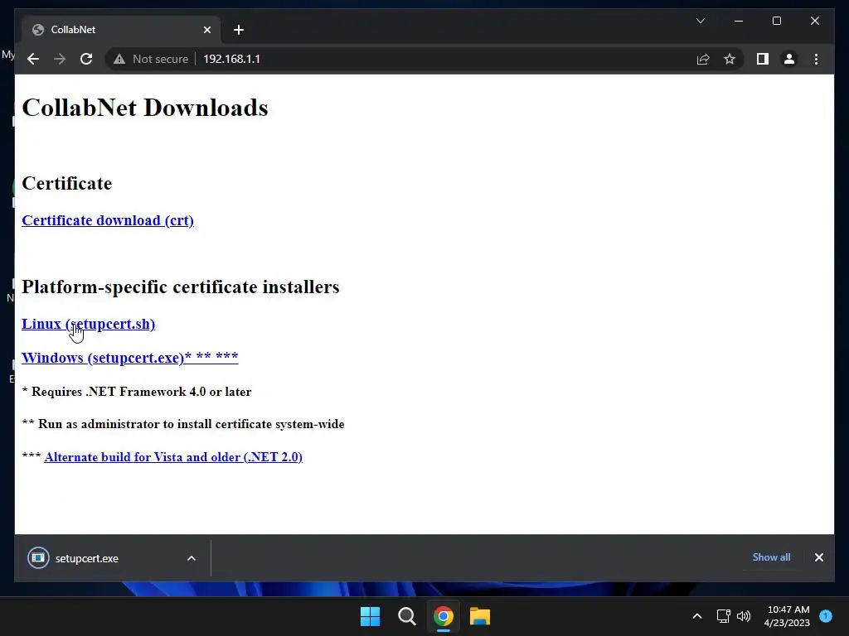
Task: Open the Chrome three-dot menu
Action: (x=816, y=59)
